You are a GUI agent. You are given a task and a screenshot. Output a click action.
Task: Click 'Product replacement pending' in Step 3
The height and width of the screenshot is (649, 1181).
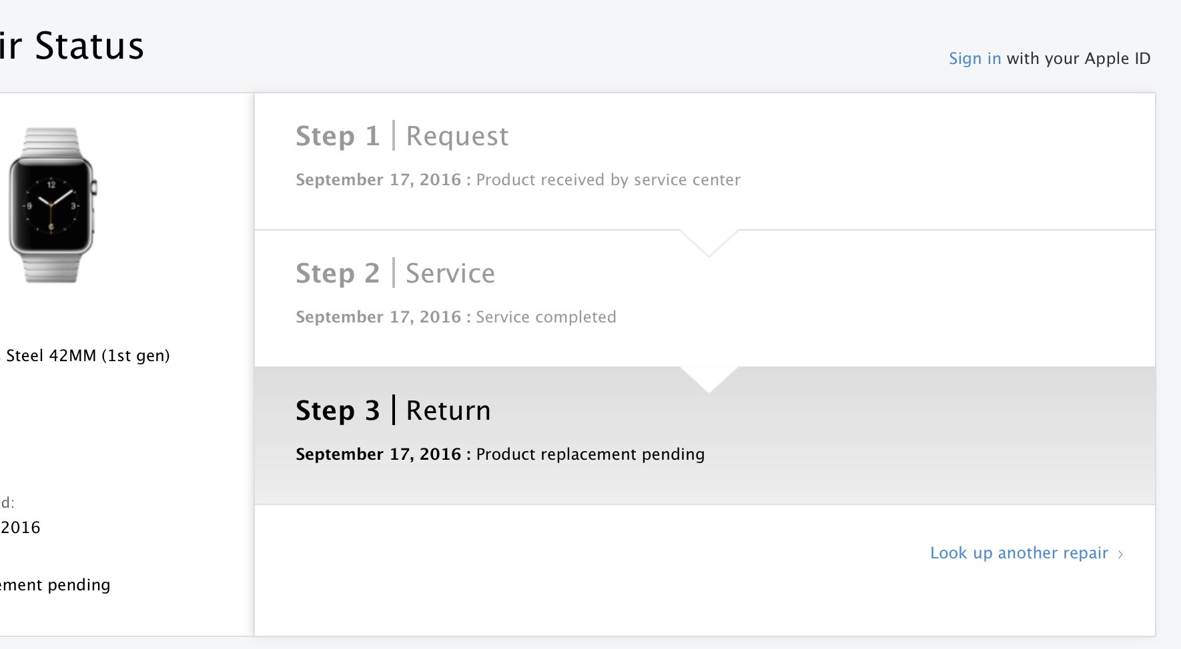click(x=590, y=454)
